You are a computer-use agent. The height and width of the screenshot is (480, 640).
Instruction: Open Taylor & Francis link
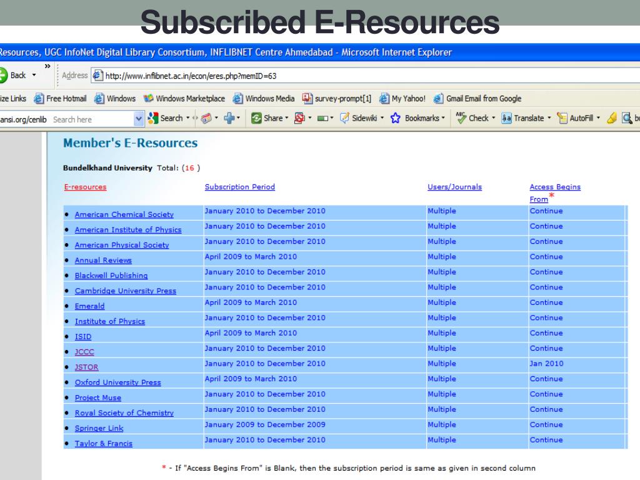[x=103, y=444]
